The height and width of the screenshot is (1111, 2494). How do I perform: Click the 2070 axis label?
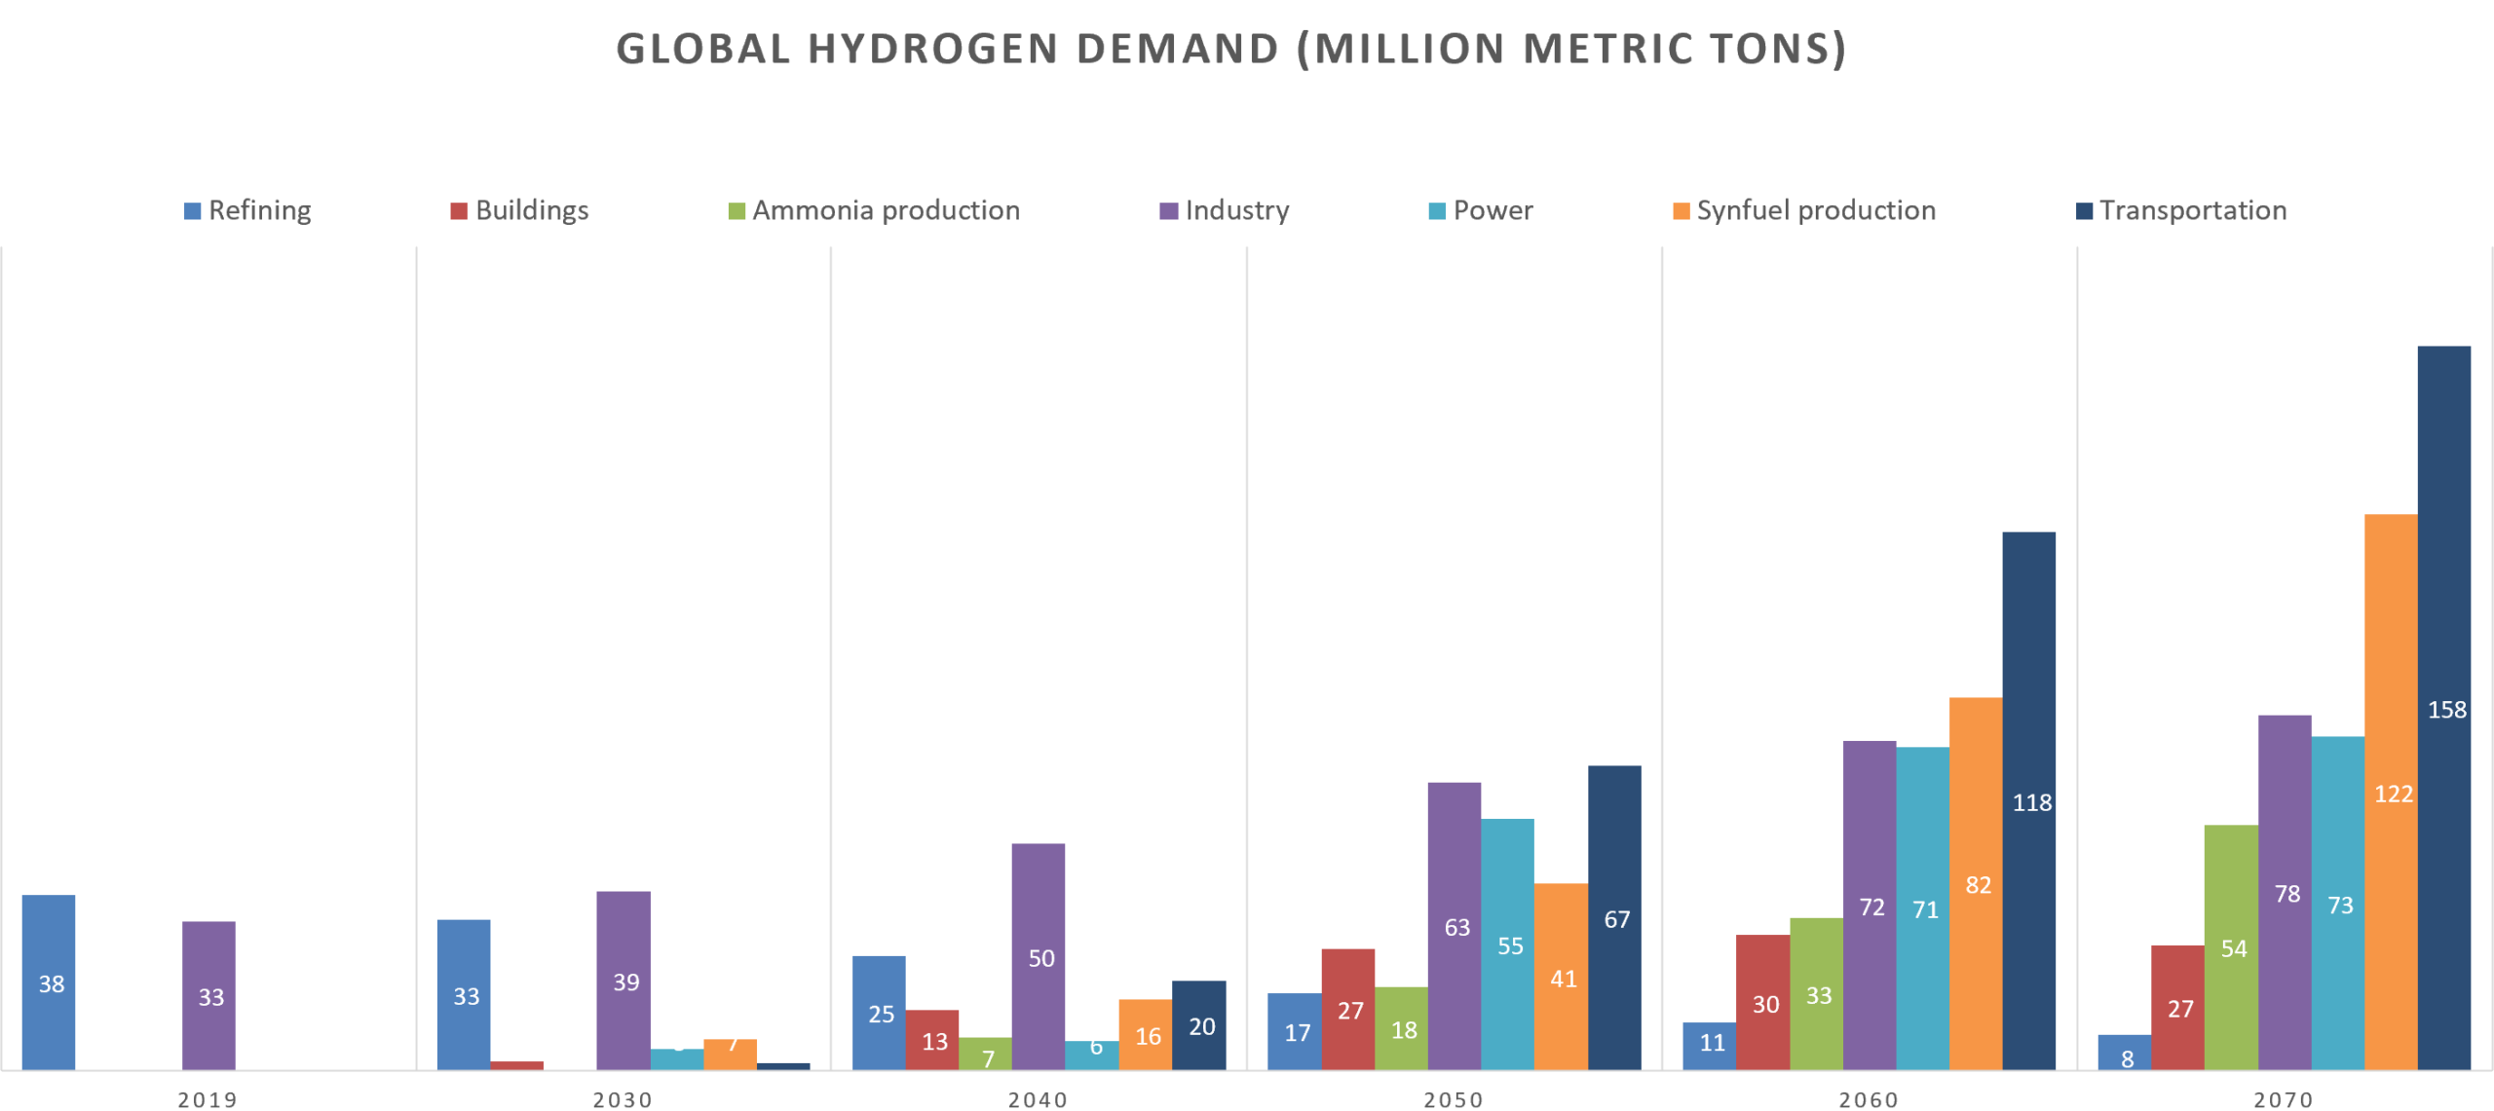click(x=2284, y=1099)
